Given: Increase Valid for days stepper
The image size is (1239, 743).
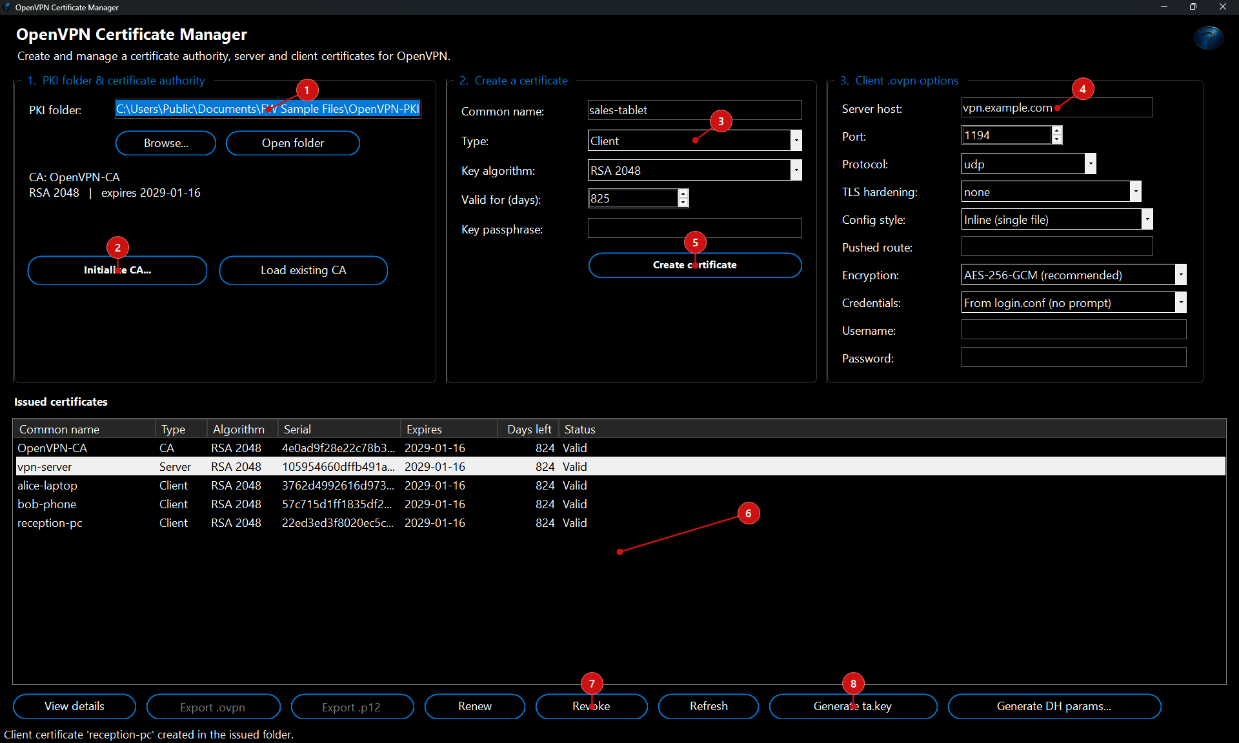Looking at the screenshot, I should tap(683, 193).
